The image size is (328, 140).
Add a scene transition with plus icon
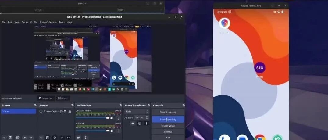click(133, 123)
